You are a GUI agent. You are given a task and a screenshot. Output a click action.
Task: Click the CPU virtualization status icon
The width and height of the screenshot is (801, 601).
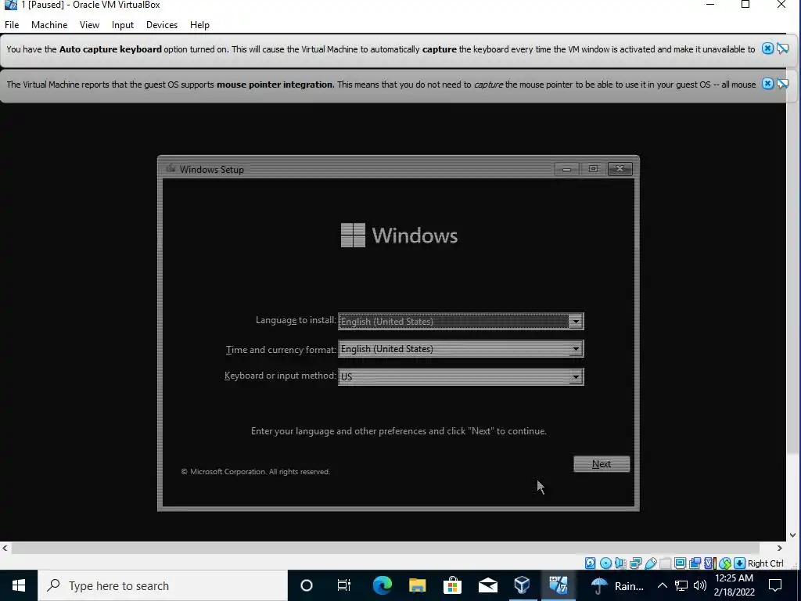[709, 563]
